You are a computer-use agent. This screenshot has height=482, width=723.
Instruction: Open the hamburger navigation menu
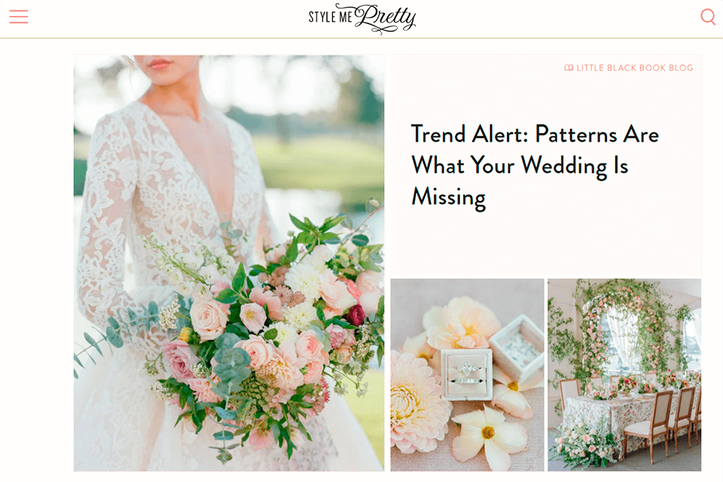coord(18,17)
